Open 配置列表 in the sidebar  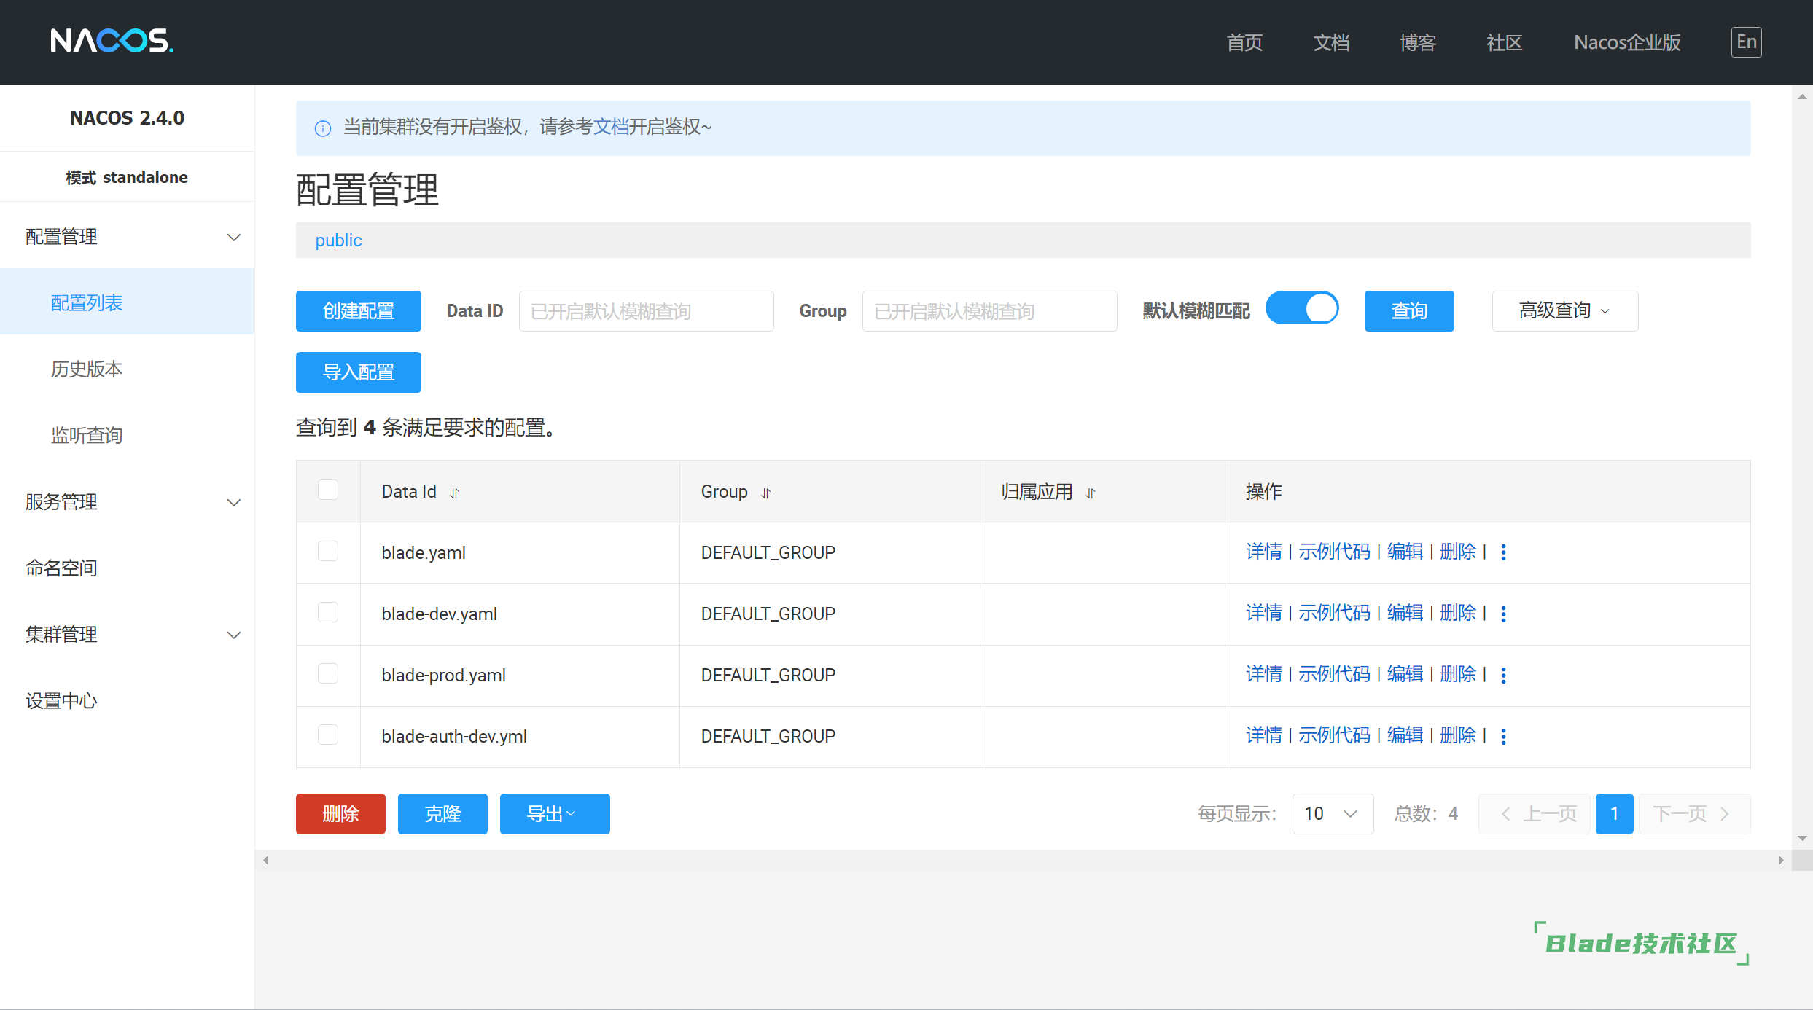[127, 302]
